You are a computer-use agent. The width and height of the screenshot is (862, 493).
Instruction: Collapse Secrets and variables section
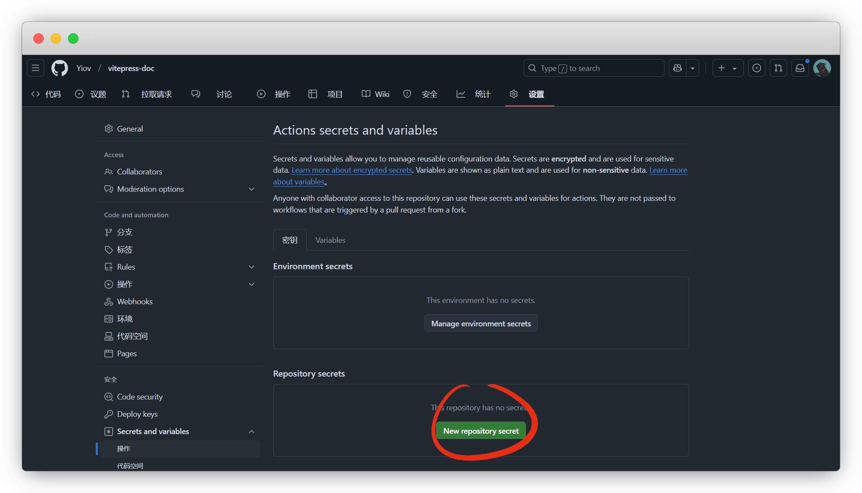[252, 432]
